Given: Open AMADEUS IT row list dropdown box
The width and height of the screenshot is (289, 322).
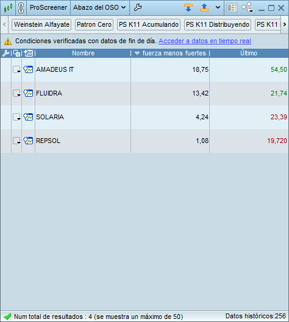Looking at the screenshot, I should tap(16, 69).
